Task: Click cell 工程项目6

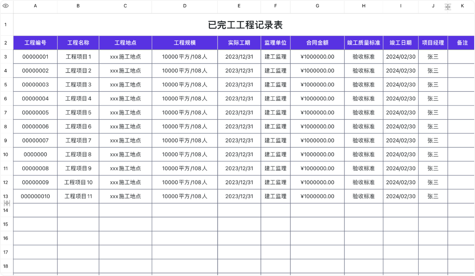Action: click(x=78, y=127)
